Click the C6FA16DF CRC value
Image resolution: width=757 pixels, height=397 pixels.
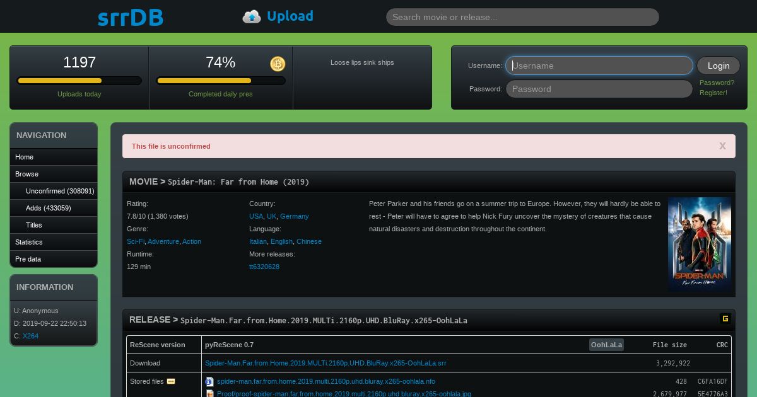(712, 381)
